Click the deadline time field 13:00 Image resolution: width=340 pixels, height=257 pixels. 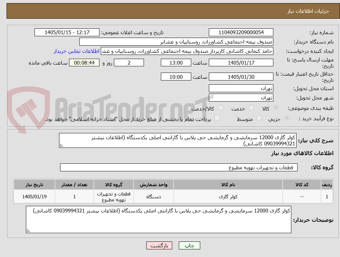(176, 63)
